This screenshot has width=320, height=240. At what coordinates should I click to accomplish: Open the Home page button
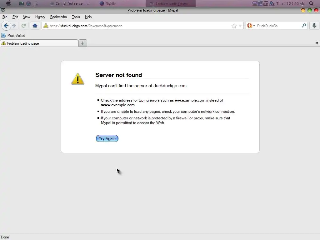tap(35, 26)
